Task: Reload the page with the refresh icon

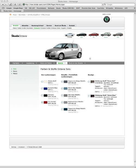Action: pyautogui.click(x=15, y=5)
